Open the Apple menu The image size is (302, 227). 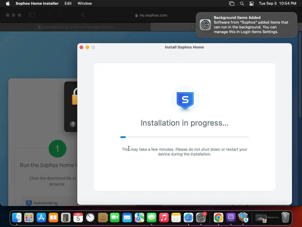point(8,3)
